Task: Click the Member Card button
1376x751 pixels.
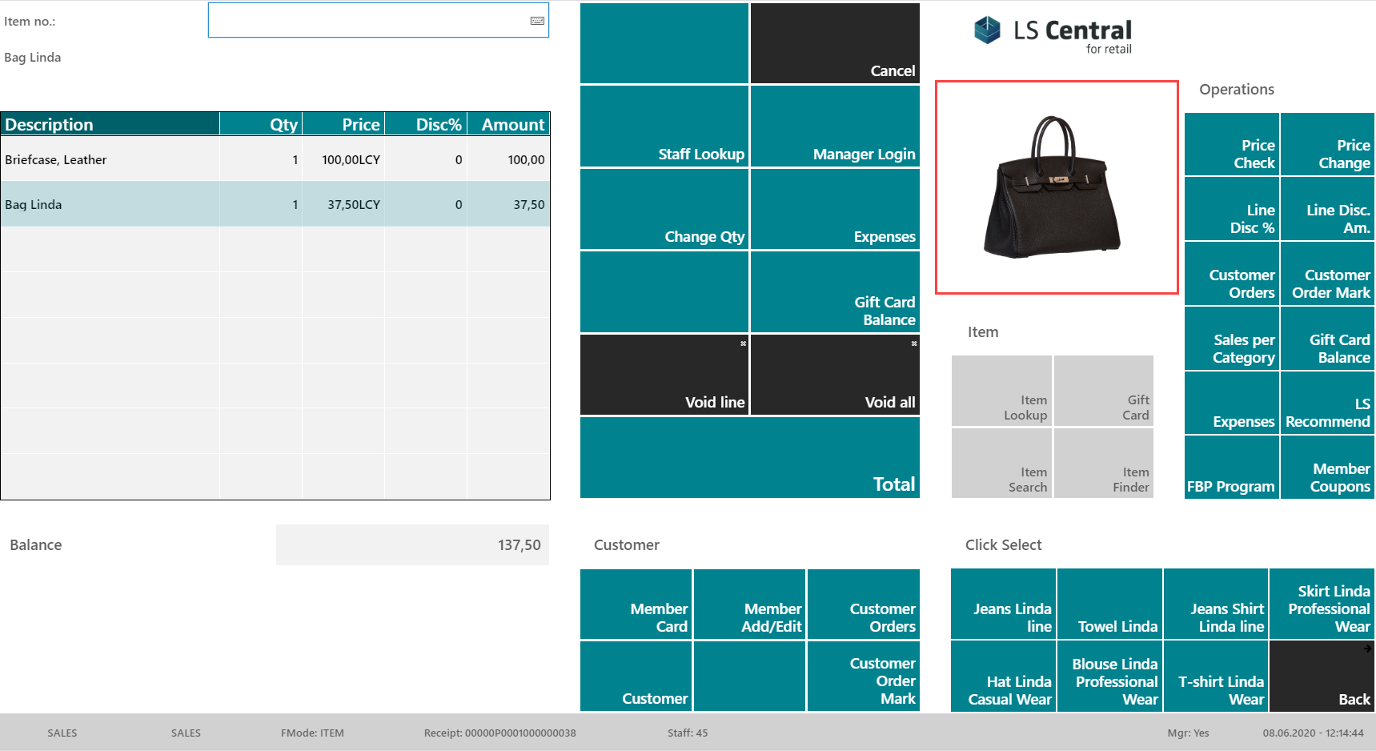Action: pos(636,604)
